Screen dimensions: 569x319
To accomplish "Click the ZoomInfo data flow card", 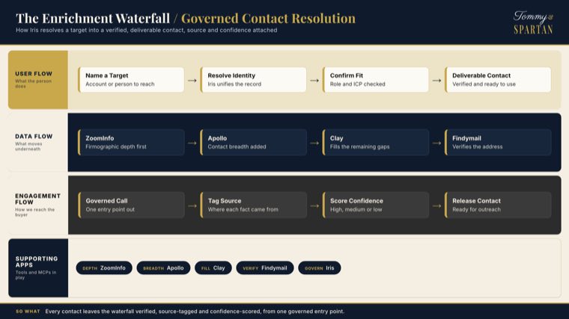I will [x=131, y=142].
